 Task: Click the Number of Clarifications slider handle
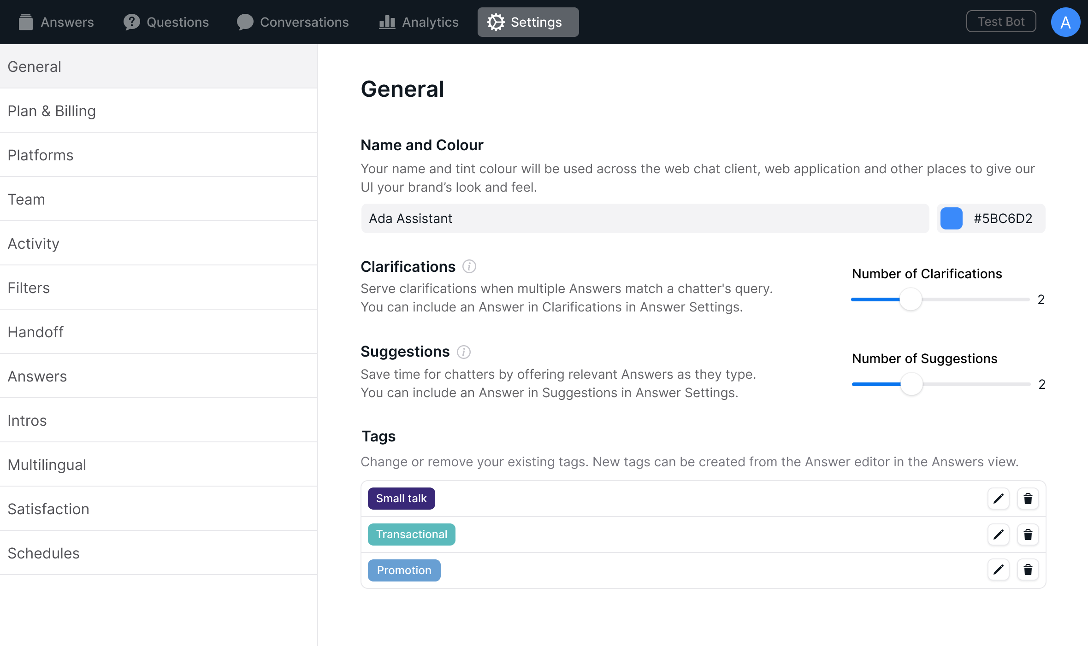click(911, 300)
